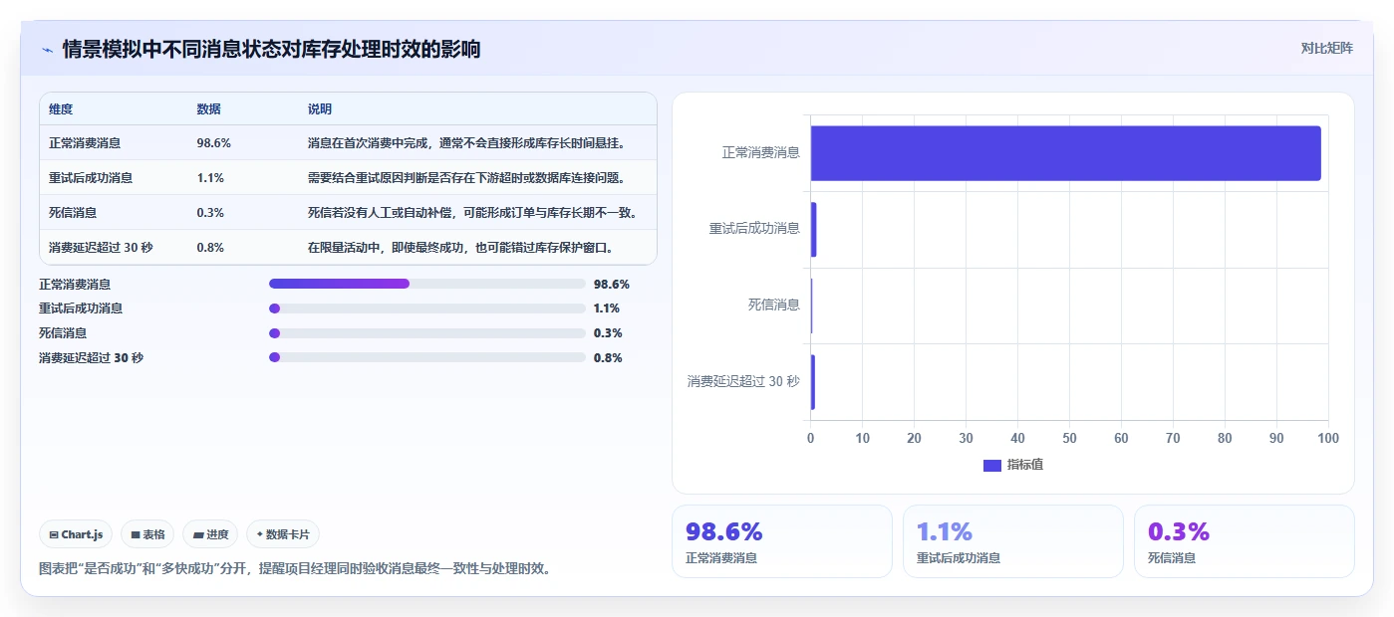Image resolution: width=1394 pixels, height=617 pixels.
Task: Click the 重试后成功消息 progress bar
Action: click(x=426, y=308)
